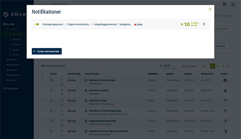Toggle the notification on/off switch
The image size is (241, 139).
(x=37, y=24)
